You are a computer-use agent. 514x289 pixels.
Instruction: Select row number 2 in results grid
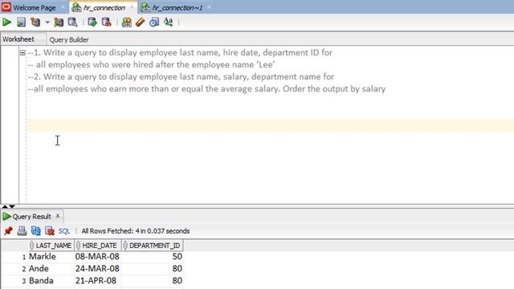click(24, 270)
